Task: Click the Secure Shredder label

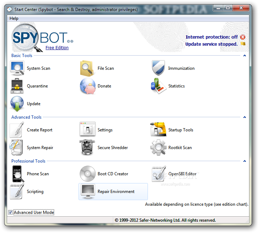Action: pyautogui.click(x=113, y=148)
